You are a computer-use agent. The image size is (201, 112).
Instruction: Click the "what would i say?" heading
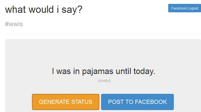44,9
